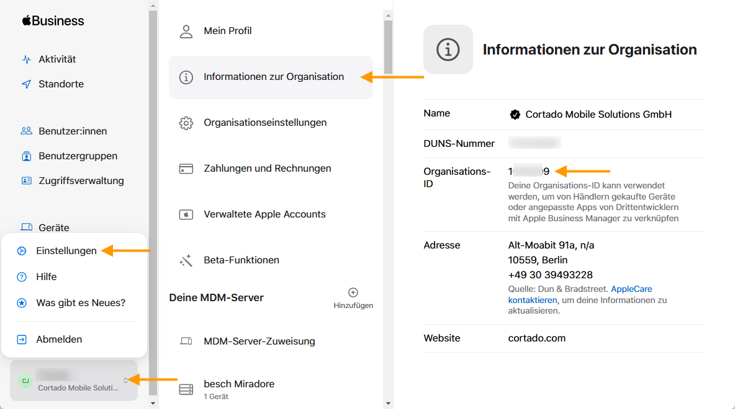The width and height of the screenshot is (735, 409).
Task: Click the Organisations-ID value
Action: click(x=529, y=171)
